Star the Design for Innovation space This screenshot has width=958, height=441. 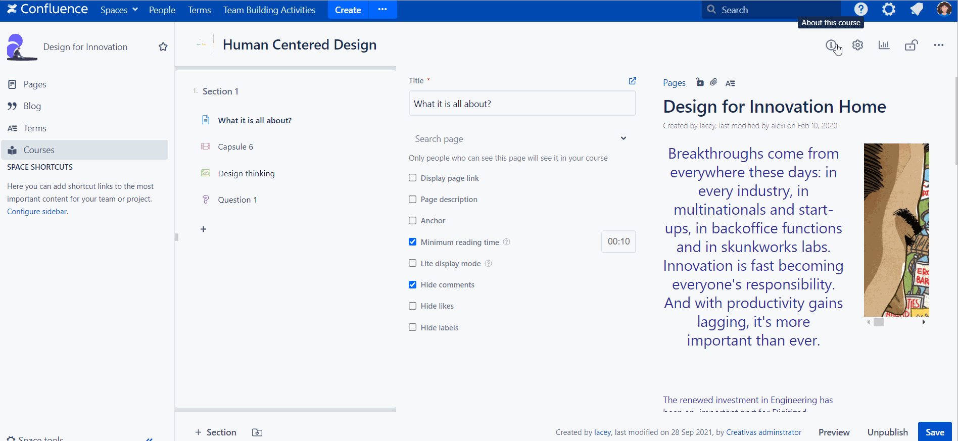pyautogui.click(x=163, y=47)
